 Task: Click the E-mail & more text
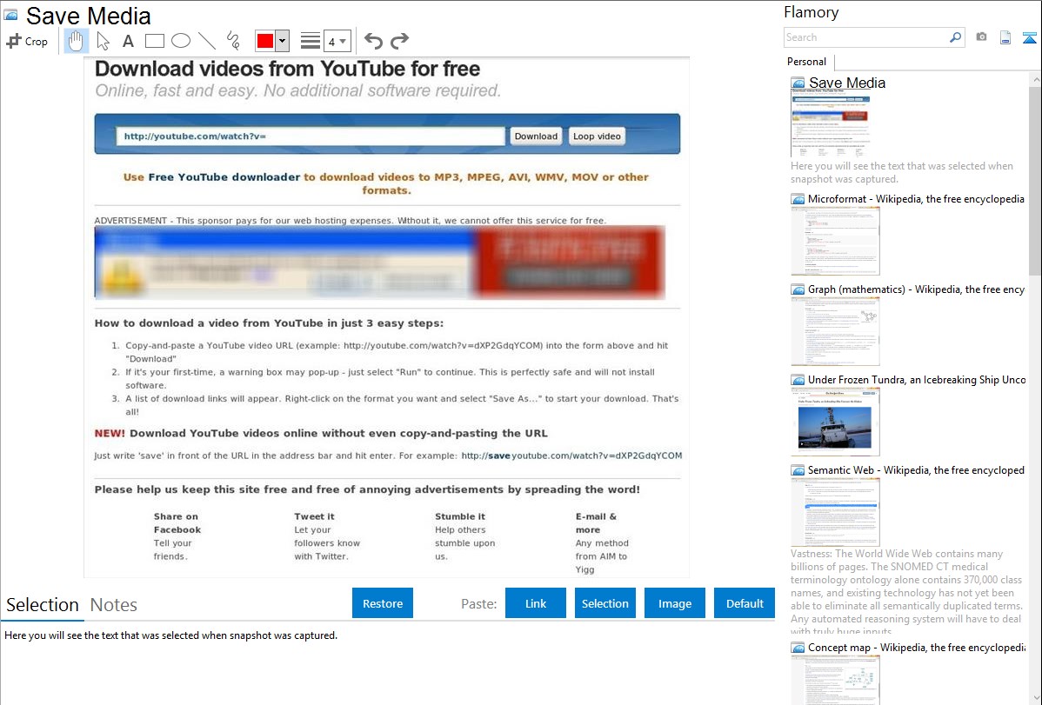point(596,523)
